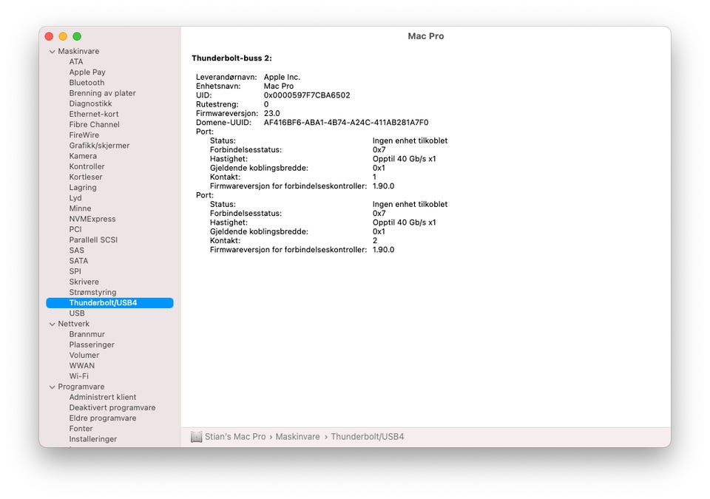710x499 pixels.
Task: Click the green full-screen window button
Action: pyautogui.click(x=77, y=36)
